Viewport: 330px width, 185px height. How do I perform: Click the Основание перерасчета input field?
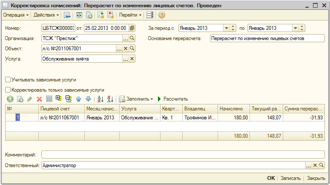coord(267,38)
